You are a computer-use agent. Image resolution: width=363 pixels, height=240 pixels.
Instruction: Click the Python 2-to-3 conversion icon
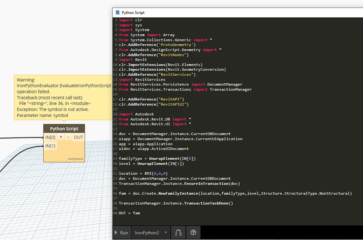click(178, 233)
